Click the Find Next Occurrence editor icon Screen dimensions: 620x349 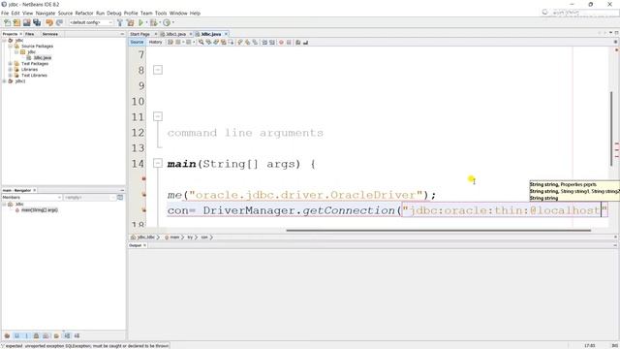tap(215, 42)
